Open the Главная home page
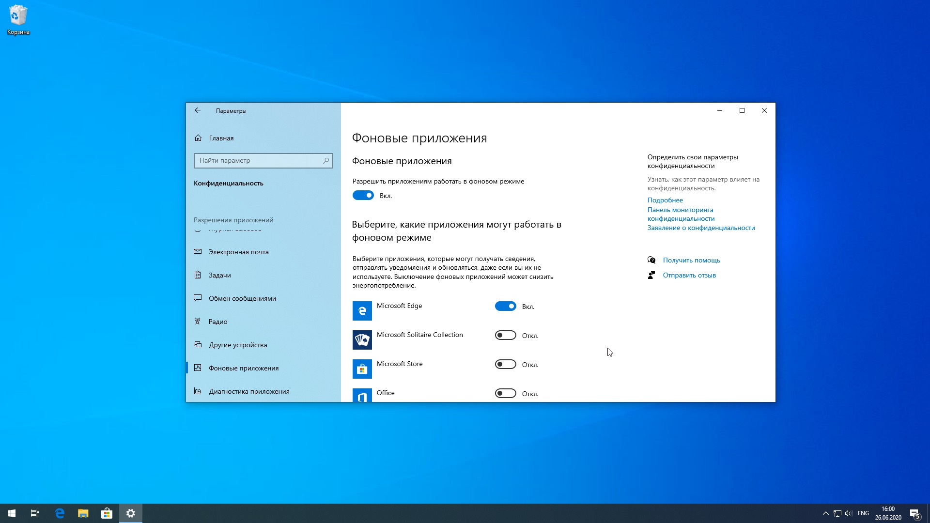 coord(221,138)
